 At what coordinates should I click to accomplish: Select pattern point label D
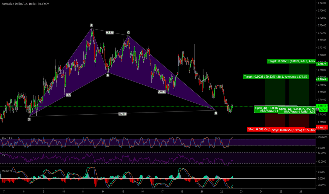coord(216,113)
